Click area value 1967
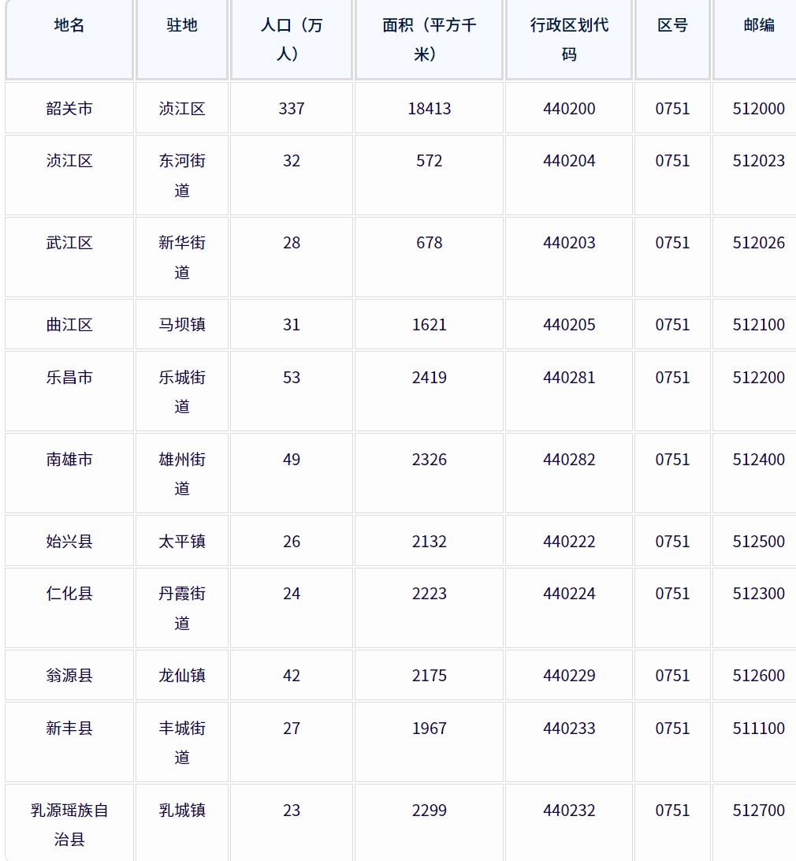The width and height of the screenshot is (796, 861). (430, 728)
